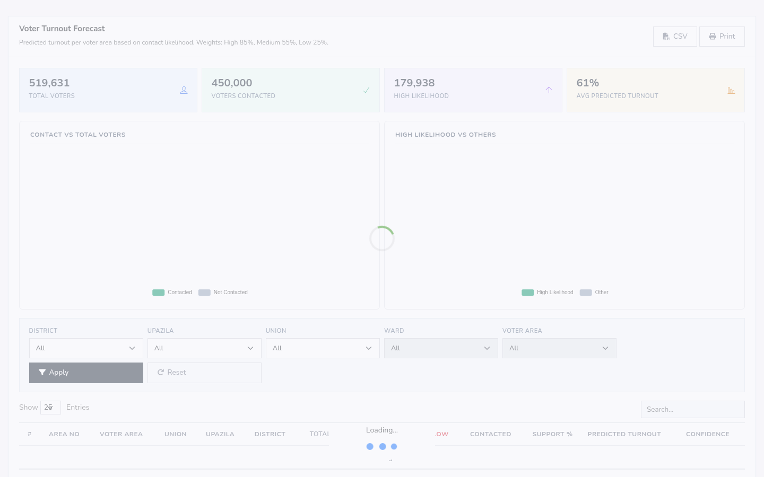The image size is (764, 477).
Task: Open the District dropdown
Action: [86, 348]
